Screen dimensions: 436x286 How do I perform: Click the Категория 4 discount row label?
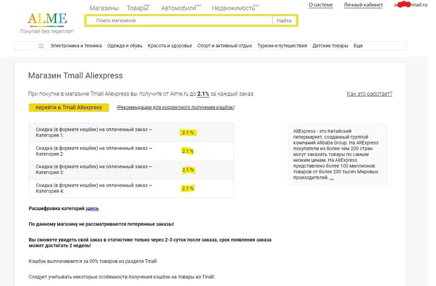(x=94, y=188)
